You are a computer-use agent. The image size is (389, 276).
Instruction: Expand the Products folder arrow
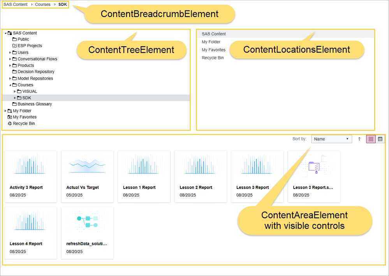coord(10,65)
